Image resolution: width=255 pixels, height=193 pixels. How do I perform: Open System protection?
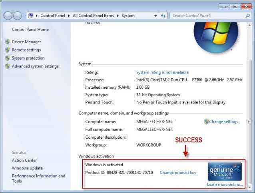tap(28, 58)
